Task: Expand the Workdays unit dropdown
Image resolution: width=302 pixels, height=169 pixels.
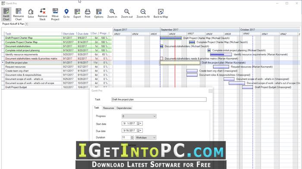Action: coord(154,138)
